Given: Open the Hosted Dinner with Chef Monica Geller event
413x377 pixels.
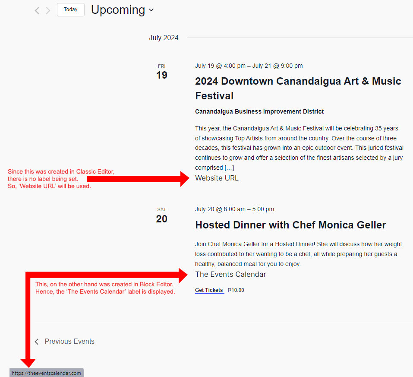Looking at the screenshot, I should point(290,225).
